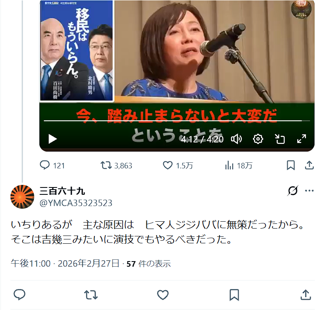Image resolution: width=324 pixels, height=310 pixels.
Task: Like the 三百六十九 reply post
Action: (x=162, y=295)
